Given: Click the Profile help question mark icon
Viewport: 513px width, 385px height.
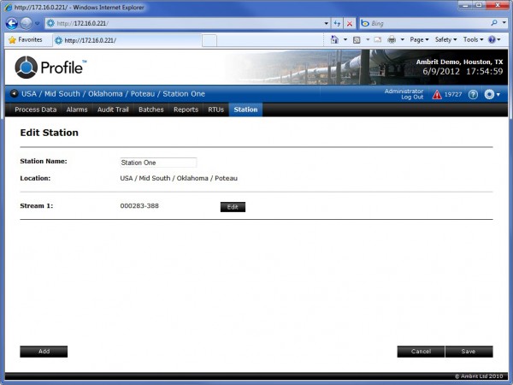Looking at the screenshot, I should click(x=473, y=95).
